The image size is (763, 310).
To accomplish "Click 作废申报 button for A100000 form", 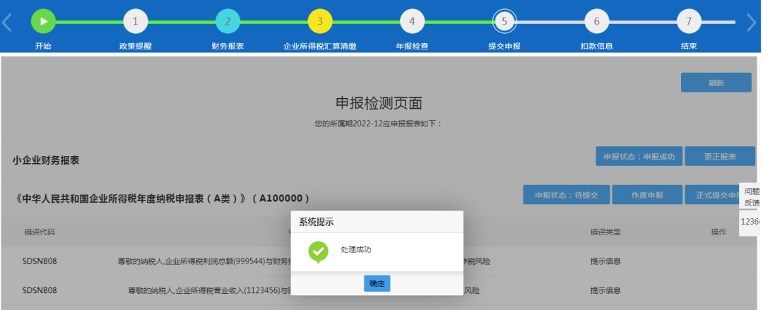I will click(x=646, y=195).
